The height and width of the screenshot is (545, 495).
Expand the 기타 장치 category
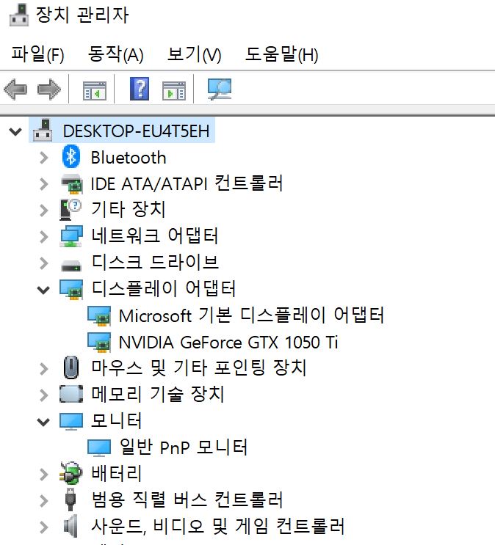pyautogui.click(x=44, y=211)
